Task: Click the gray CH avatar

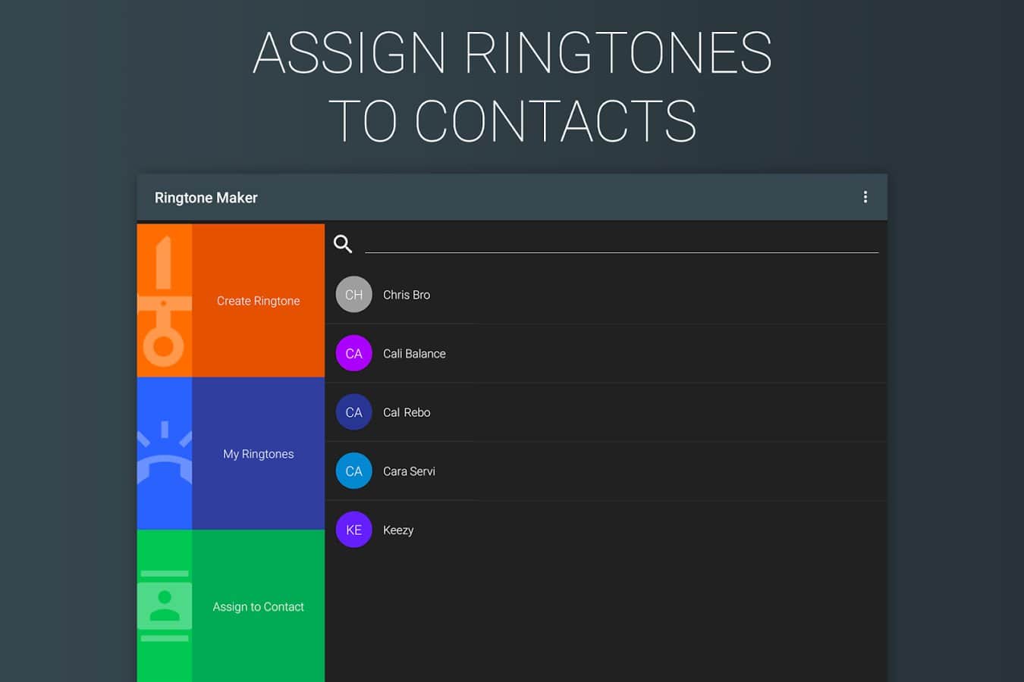Action: point(353,295)
